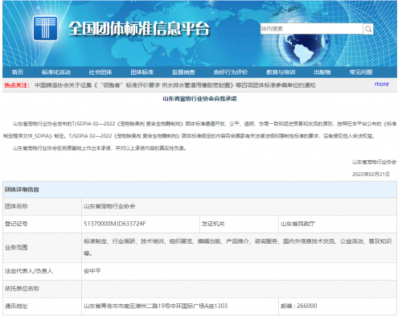Click the platform logo icon

pyautogui.click(x=45, y=28)
